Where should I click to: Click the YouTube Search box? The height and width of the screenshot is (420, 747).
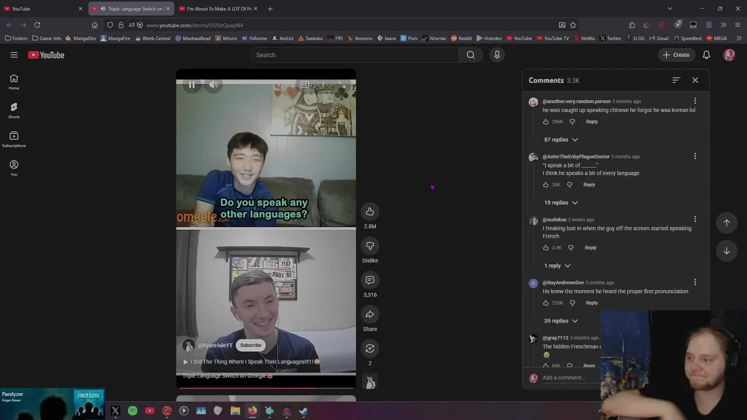354,55
